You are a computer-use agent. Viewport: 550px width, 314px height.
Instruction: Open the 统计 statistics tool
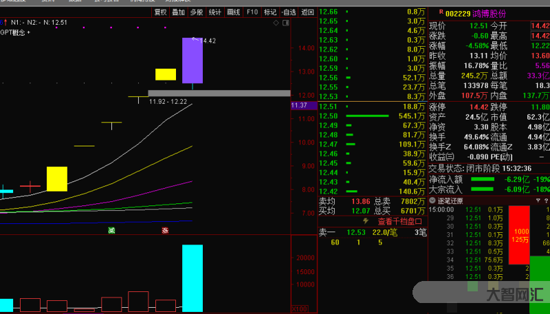tap(215, 12)
